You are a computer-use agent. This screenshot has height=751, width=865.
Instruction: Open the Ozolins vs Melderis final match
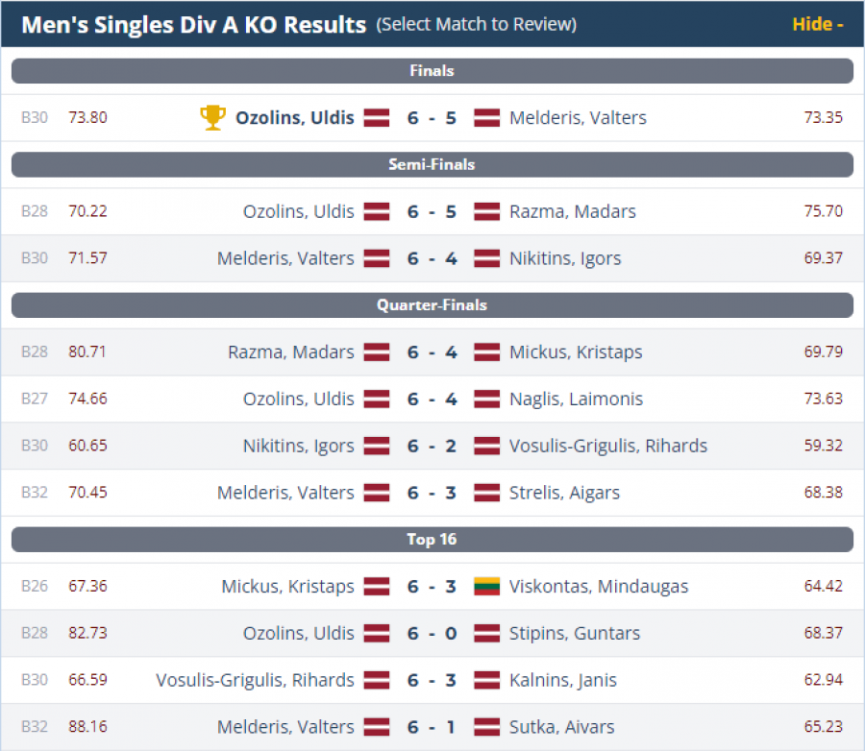[x=432, y=118]
